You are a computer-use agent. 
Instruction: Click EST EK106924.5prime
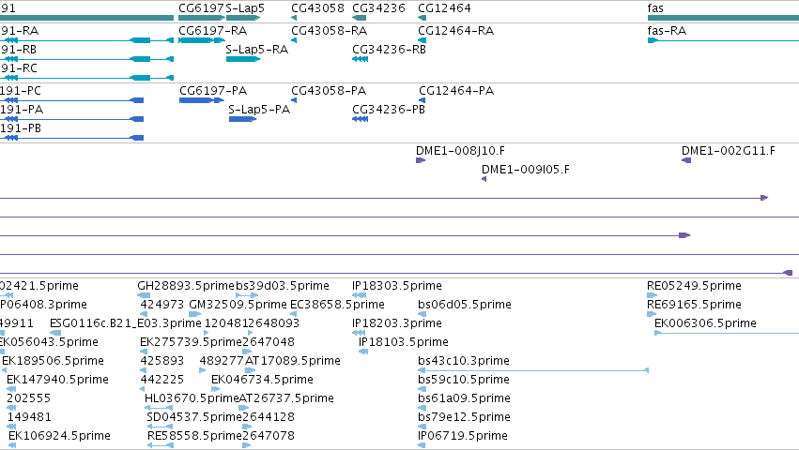tap(59, 436)
